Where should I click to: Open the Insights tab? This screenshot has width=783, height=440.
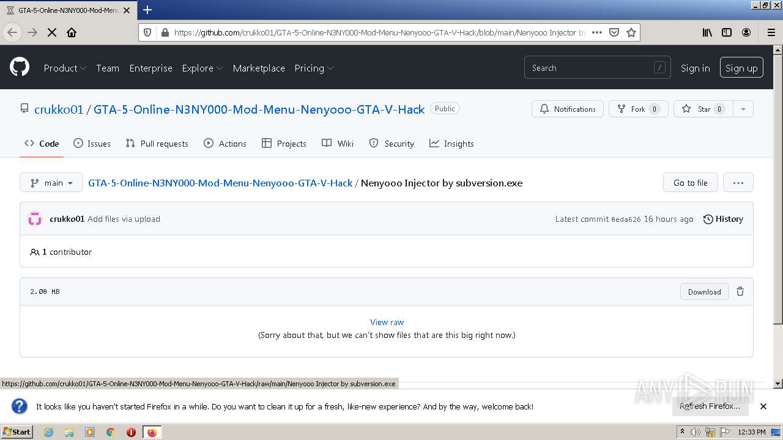point(451,144)
